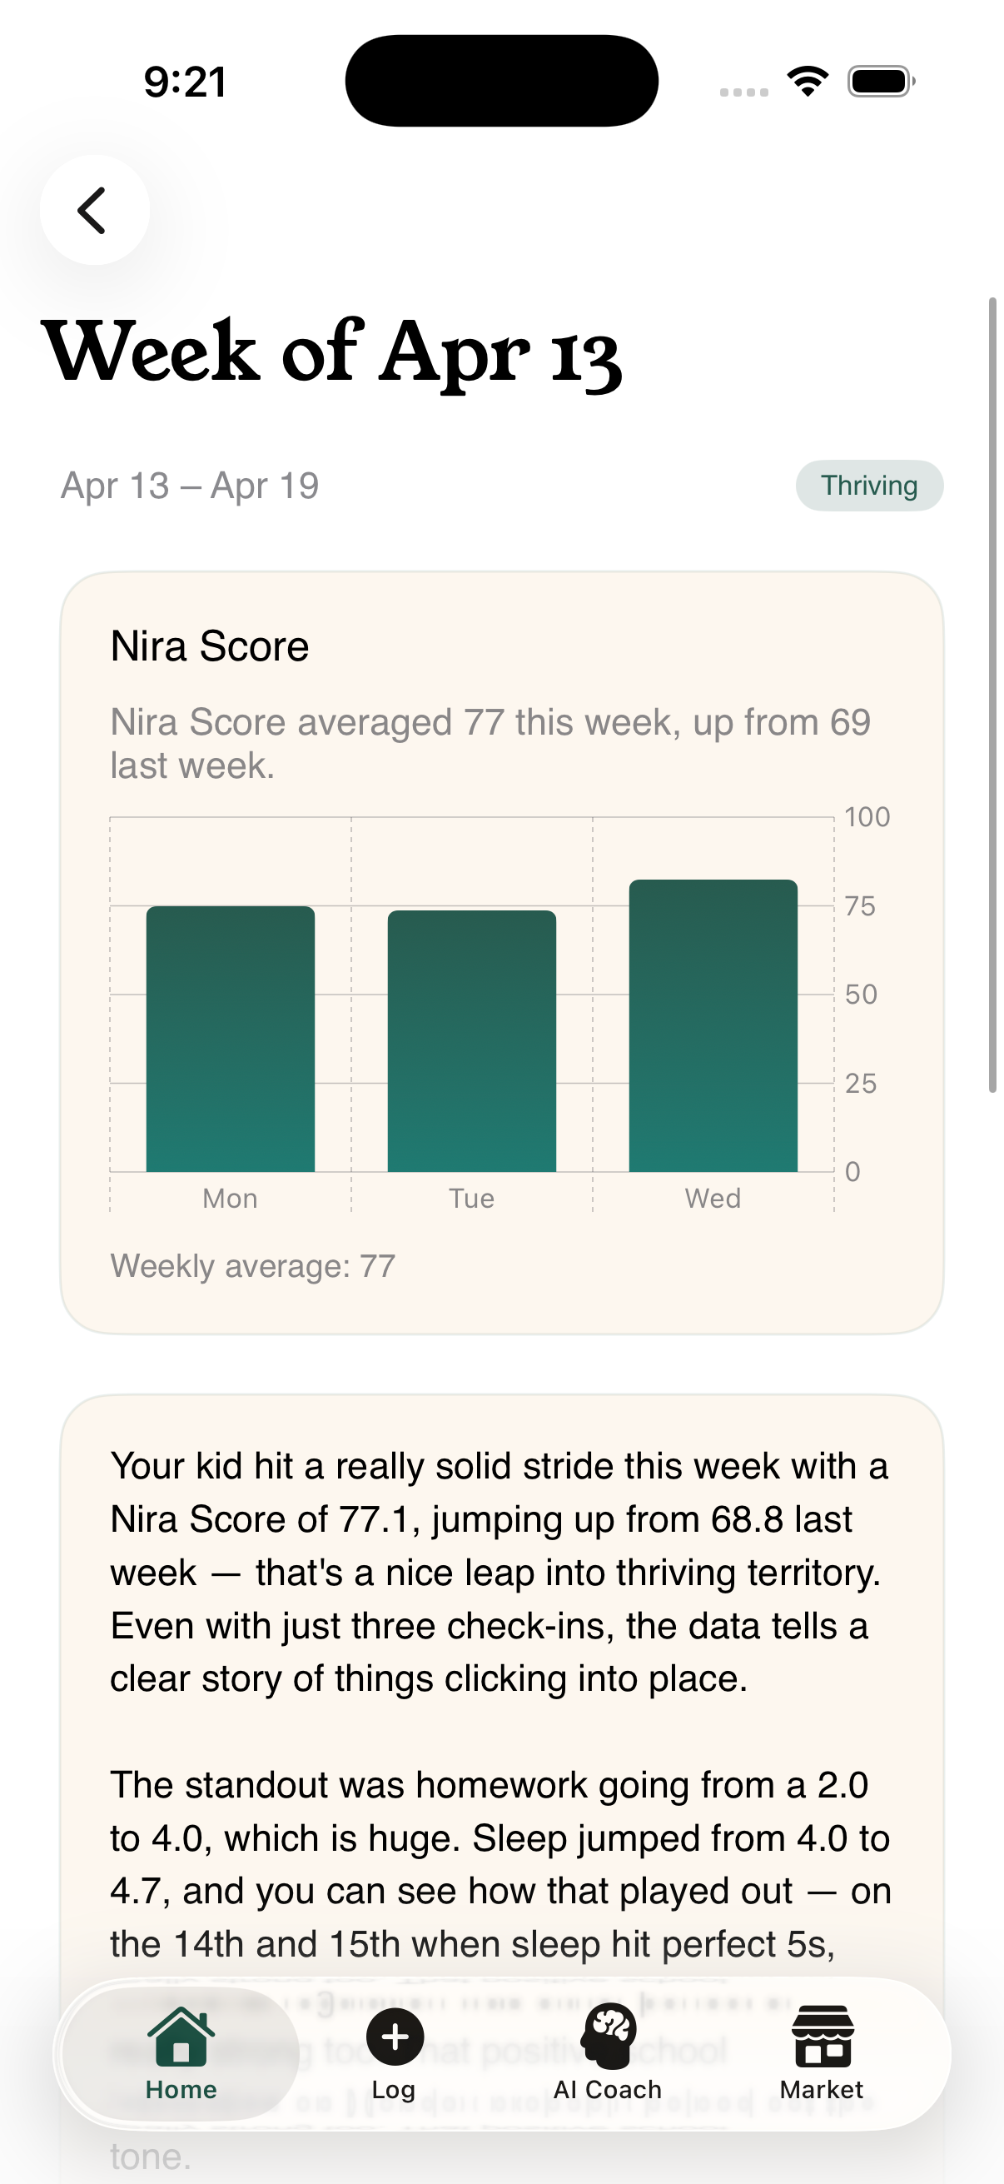Click the Apr 13 – Apr 19 date range
1004x2184 pixels.
(x=190, y=486)
